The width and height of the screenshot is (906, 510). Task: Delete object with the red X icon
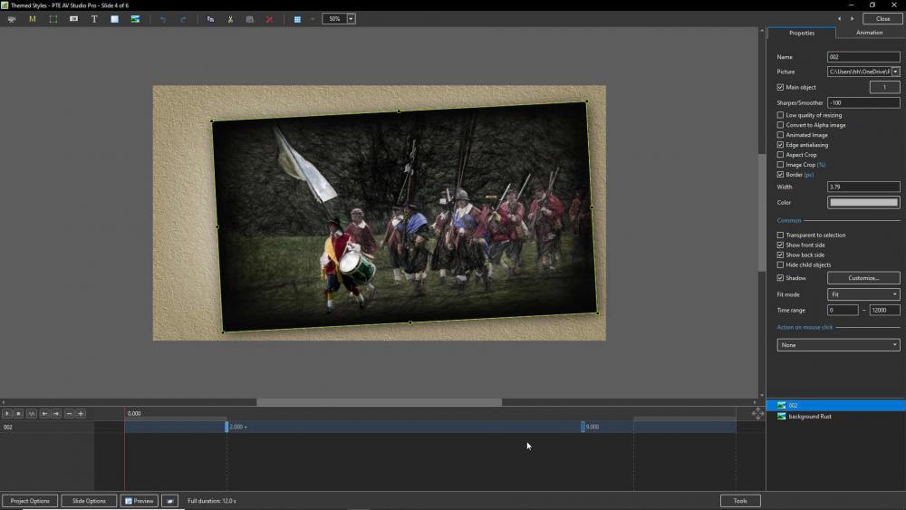pyautogui.click(x=269, y=19)
